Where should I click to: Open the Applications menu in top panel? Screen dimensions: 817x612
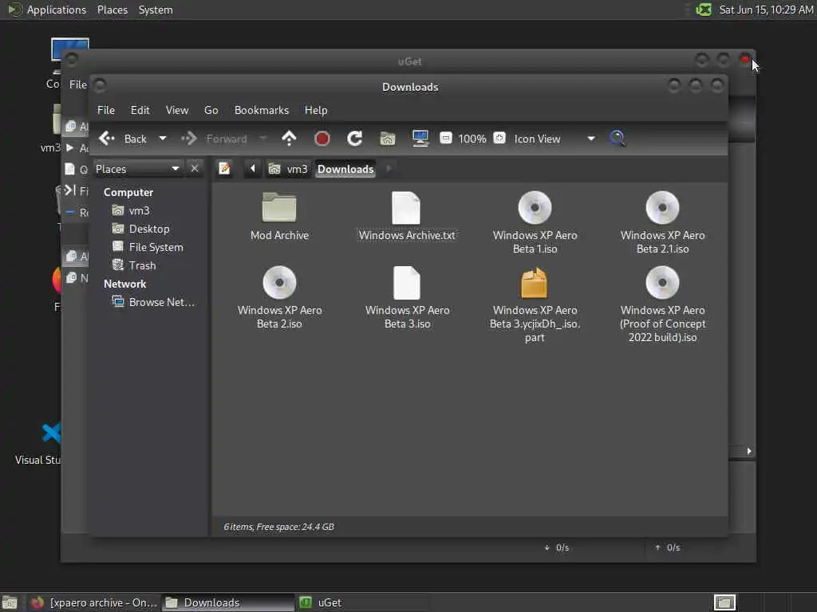click(47, 10)
